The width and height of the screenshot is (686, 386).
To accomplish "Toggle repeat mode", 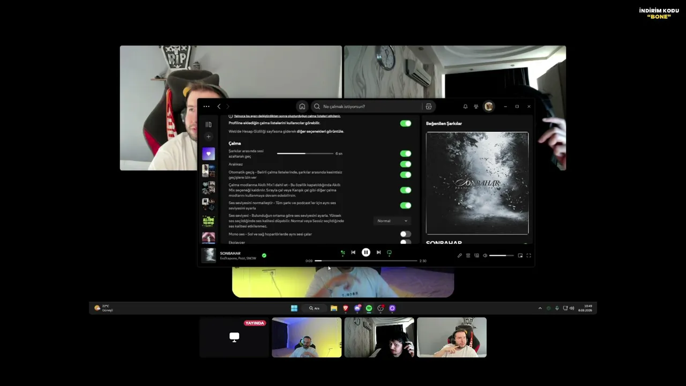I will click(389, 253).
